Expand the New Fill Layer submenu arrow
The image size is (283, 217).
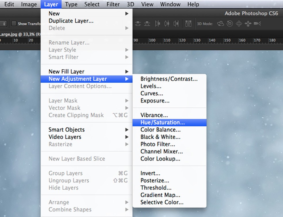(127, 72)
